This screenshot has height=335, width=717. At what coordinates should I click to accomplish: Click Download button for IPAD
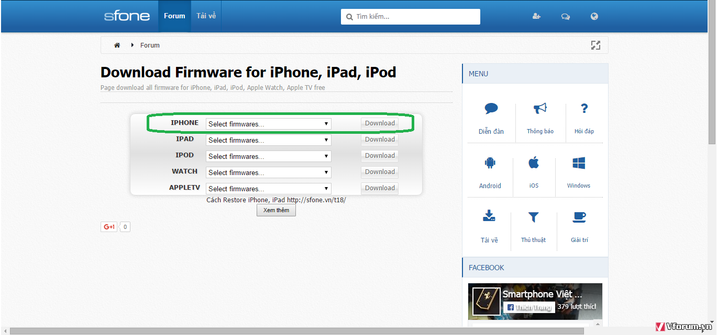pos(380,140)
